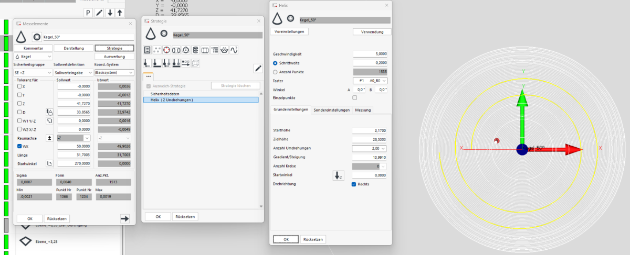
Task: Select the sine wave strategy icon
Action: pyautogui.click(x=234, y=50)
